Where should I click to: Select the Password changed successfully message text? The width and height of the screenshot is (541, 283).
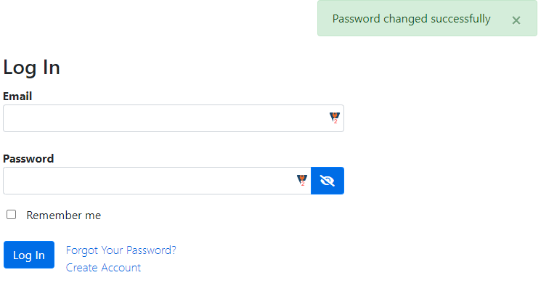click(x=411, y=19)
